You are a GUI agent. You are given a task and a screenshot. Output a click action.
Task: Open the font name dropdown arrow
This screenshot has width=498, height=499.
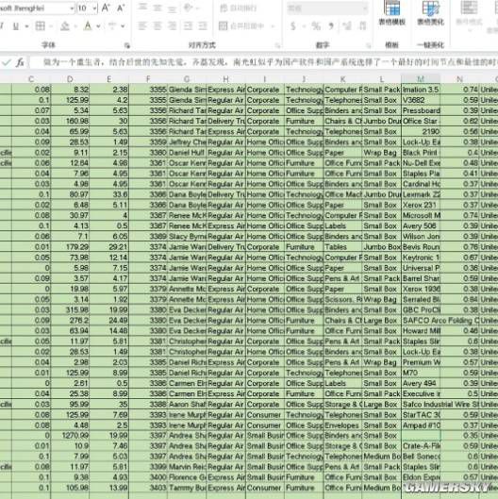72,8
